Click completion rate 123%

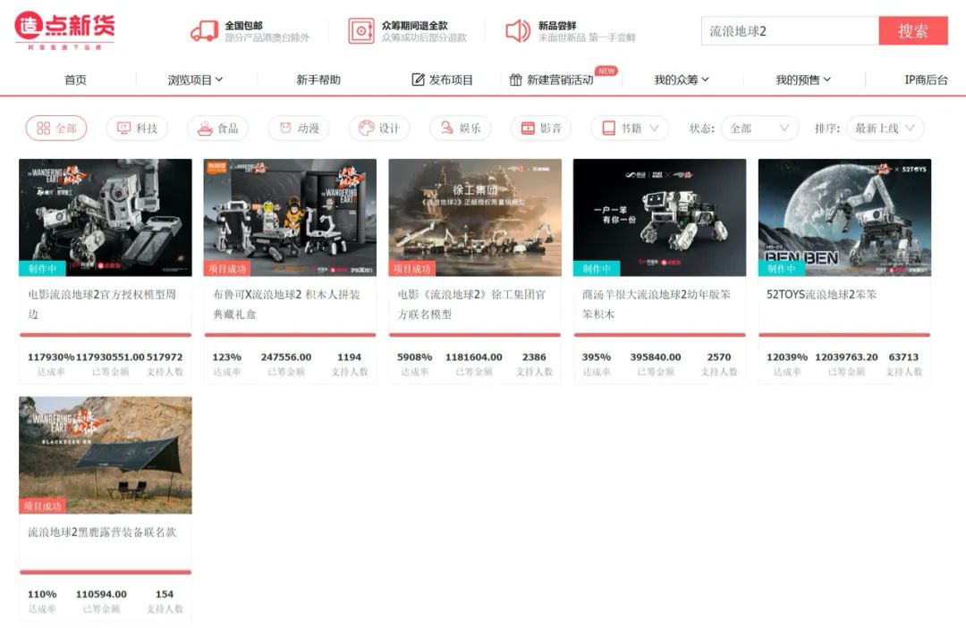tap(226, 356)
